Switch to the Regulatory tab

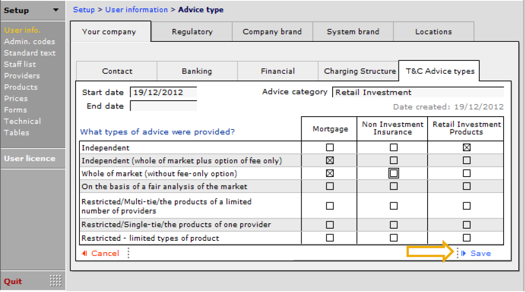(192, 32)
